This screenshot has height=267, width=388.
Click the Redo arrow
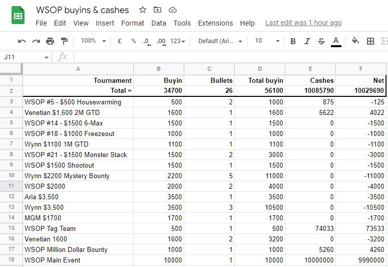pyautogui.click(x=36, y=41)
